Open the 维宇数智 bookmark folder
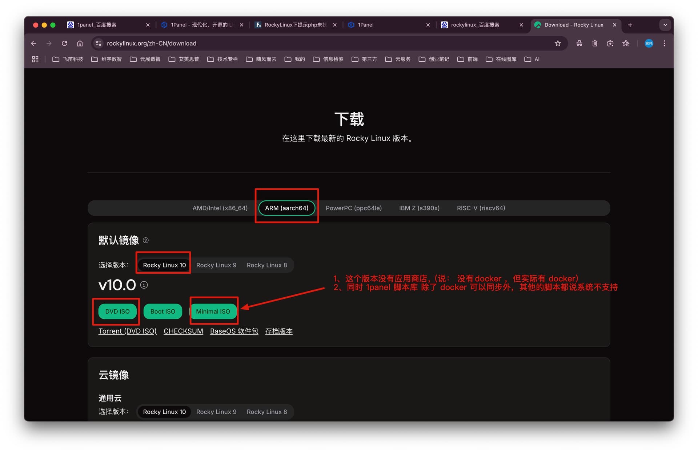Image resolution: width=698 pixels, height=453 pixels. coord(106,59)
